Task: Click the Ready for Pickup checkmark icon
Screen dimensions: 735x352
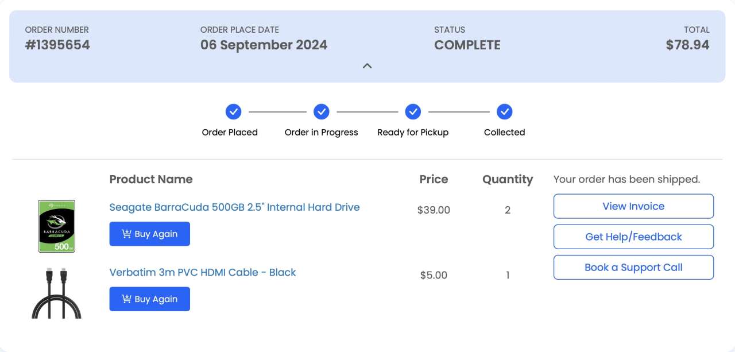Action: [413, 111]
